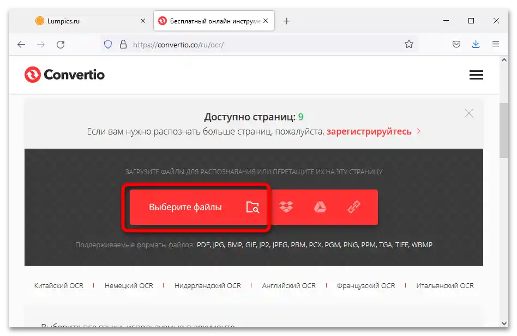Click the supported formats list PDF, JPG, BMP
This screenshot has width=517, height=336.
point(315,245)
